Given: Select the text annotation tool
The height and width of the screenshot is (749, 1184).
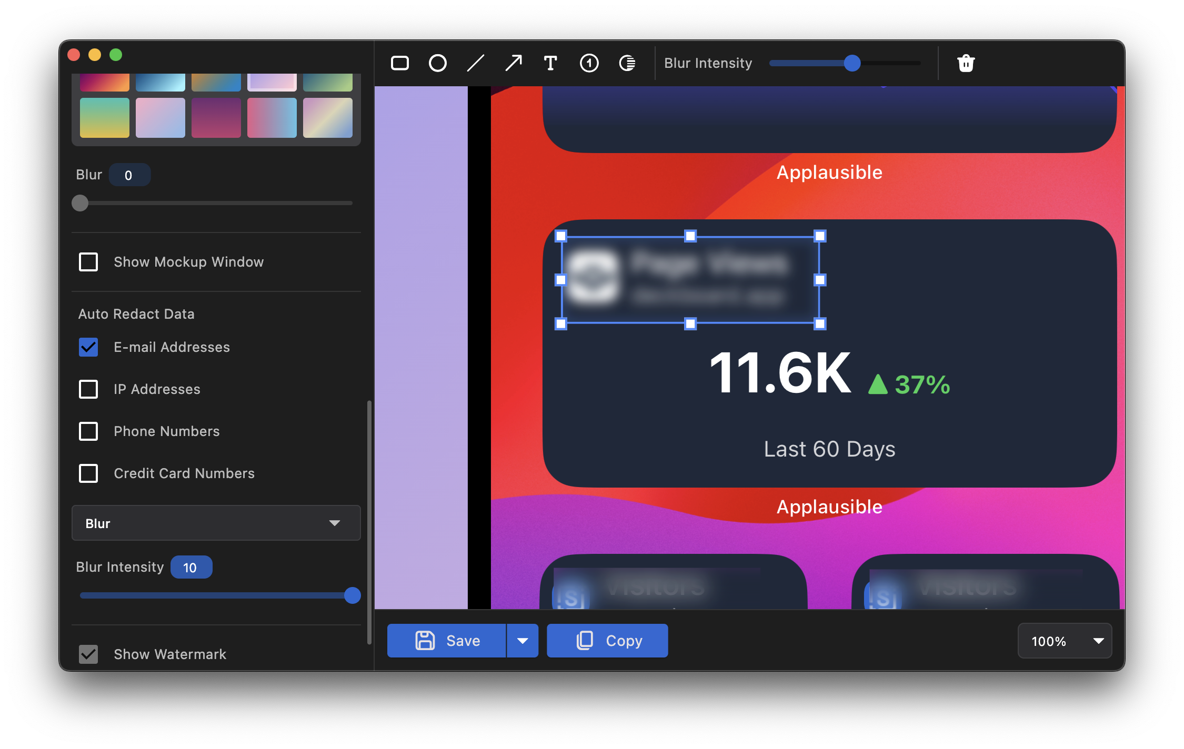Looking at the screenshot, I should [x=550, y=63].
